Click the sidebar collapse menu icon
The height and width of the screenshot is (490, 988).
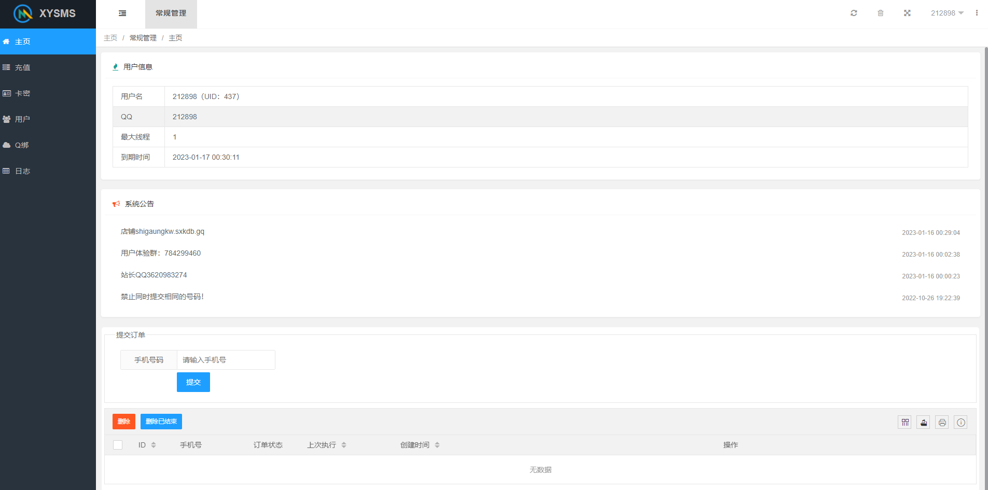[x=122, y=13]
